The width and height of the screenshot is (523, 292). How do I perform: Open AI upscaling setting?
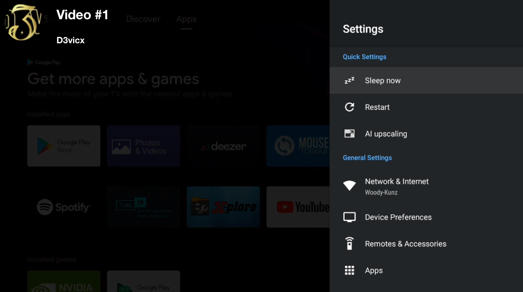pyautogui.click(x=426, y=134)
